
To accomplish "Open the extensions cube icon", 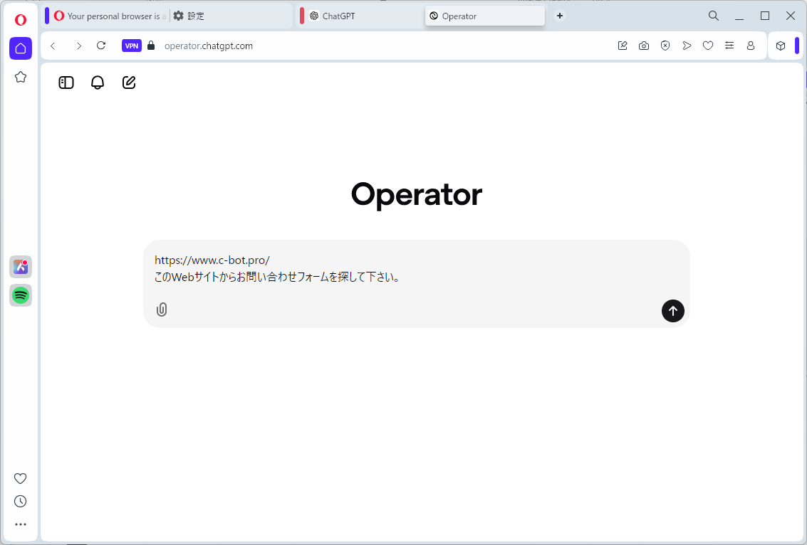I will point(781,46).
